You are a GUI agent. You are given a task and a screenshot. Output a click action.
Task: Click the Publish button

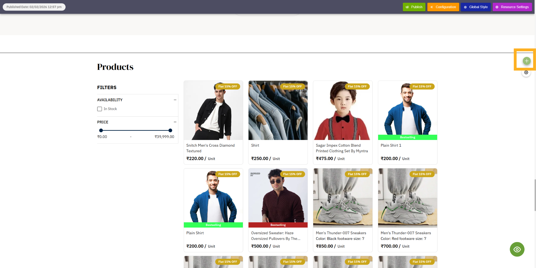pos(414,7)
